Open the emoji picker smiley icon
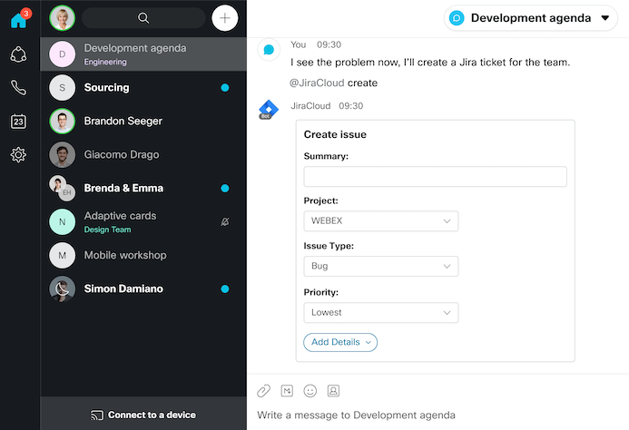This screenshot has height=430, width=629. pos(310,391)
